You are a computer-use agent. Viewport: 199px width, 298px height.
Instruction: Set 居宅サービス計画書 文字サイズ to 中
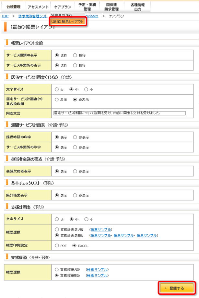(71, 89)
